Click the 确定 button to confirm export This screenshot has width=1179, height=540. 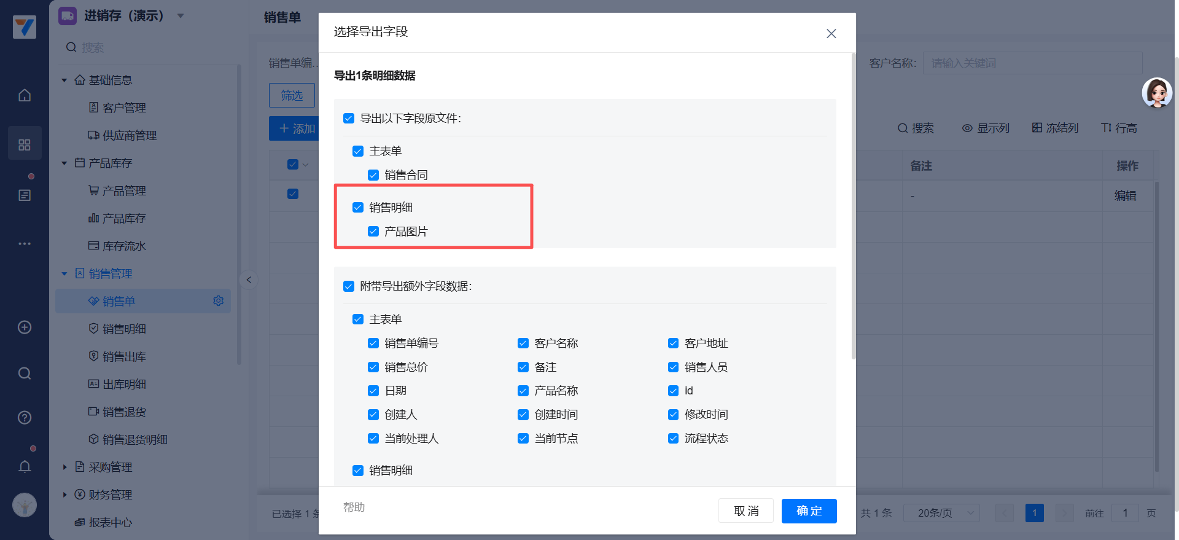tap(809, 511)
